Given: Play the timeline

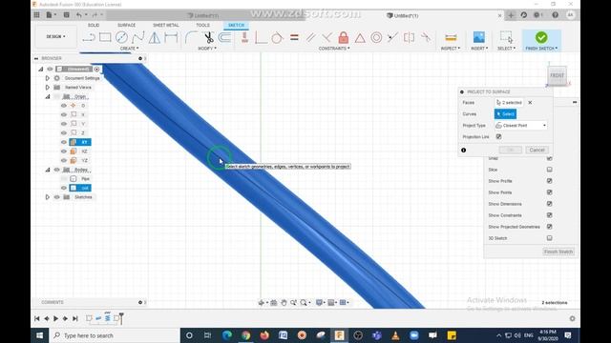Looking at the screenshot, I should (55, 318).
